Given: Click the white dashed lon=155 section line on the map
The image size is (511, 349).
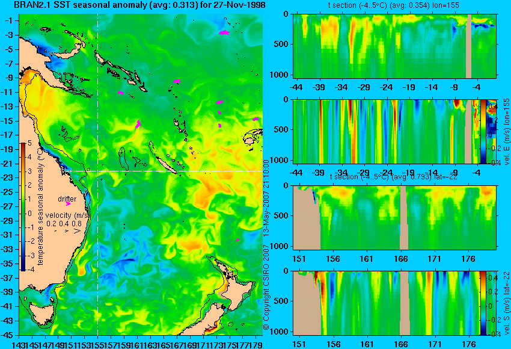Looking at the screenshot, I should click(x=98, y=174).
